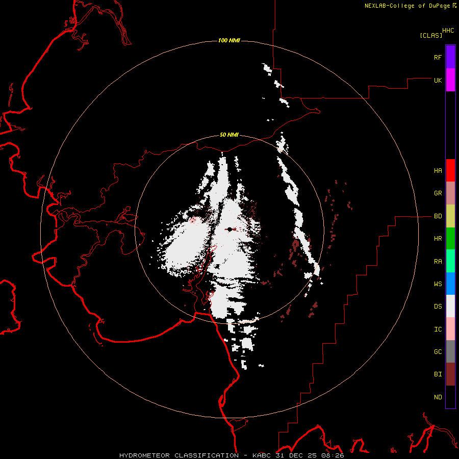Click the ND black legend swatch
The image size is (459, 459).
click(450, 397)
